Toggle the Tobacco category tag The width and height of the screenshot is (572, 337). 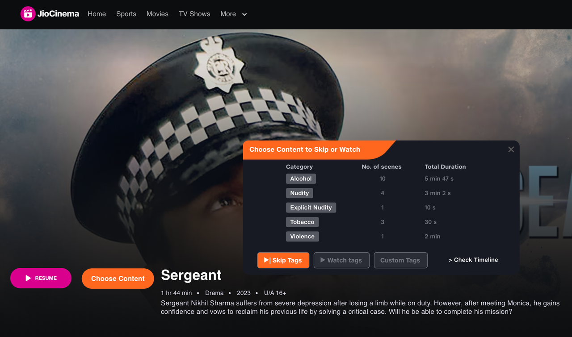point(302,222)
